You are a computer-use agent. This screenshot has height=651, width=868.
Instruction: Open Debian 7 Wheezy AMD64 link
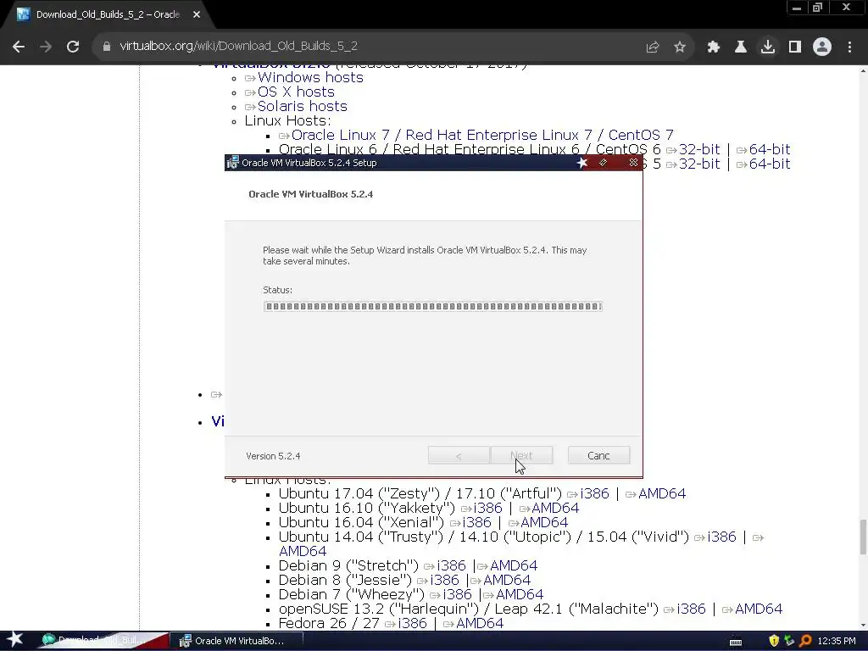[520, 594]
